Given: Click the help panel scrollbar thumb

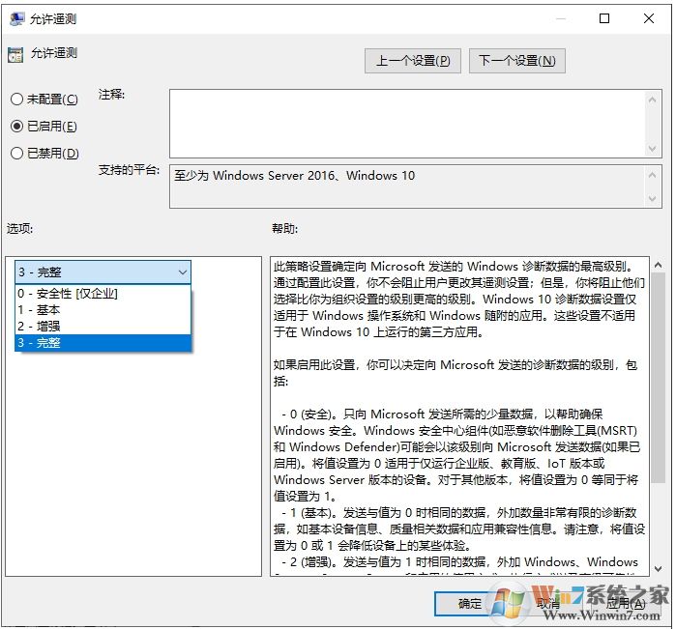Looking at the screenshot, I should (x=658, y=378).
